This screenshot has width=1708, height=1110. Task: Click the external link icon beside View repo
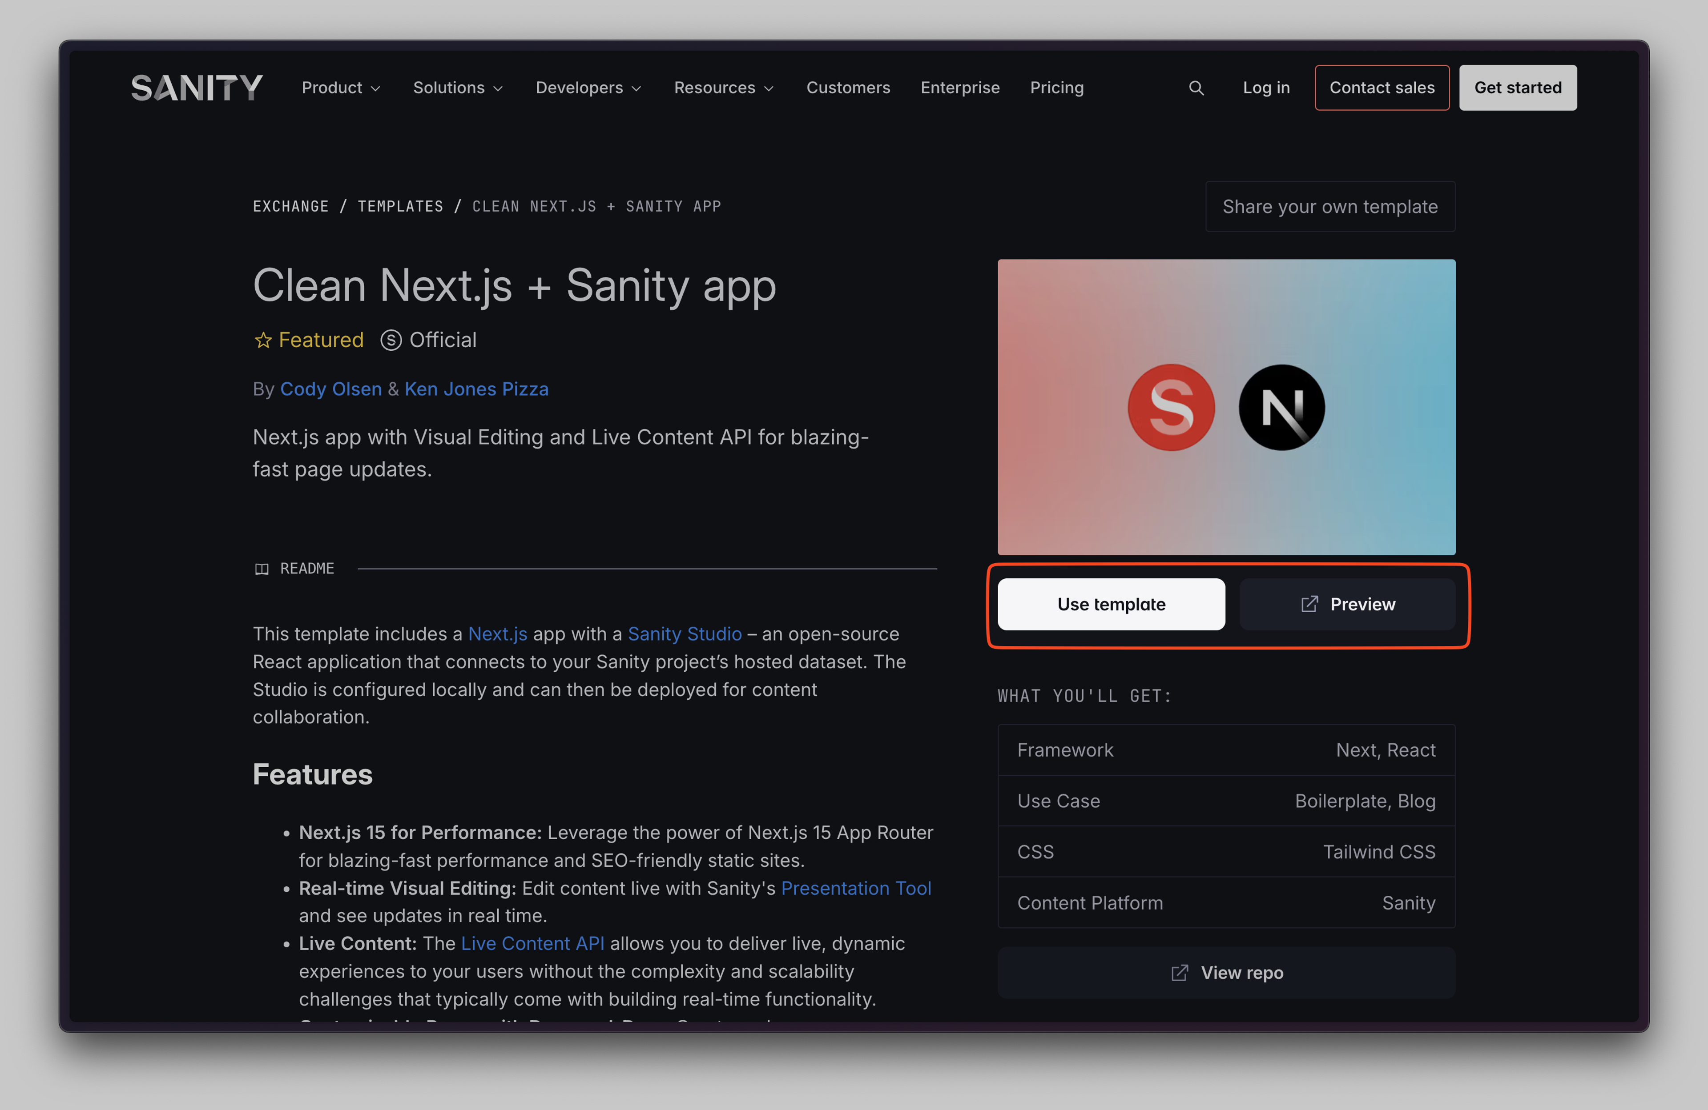1179,973
